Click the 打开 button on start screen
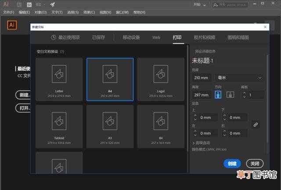The height and width of the screenshot is (190, 281). click(x=23, y=108)
